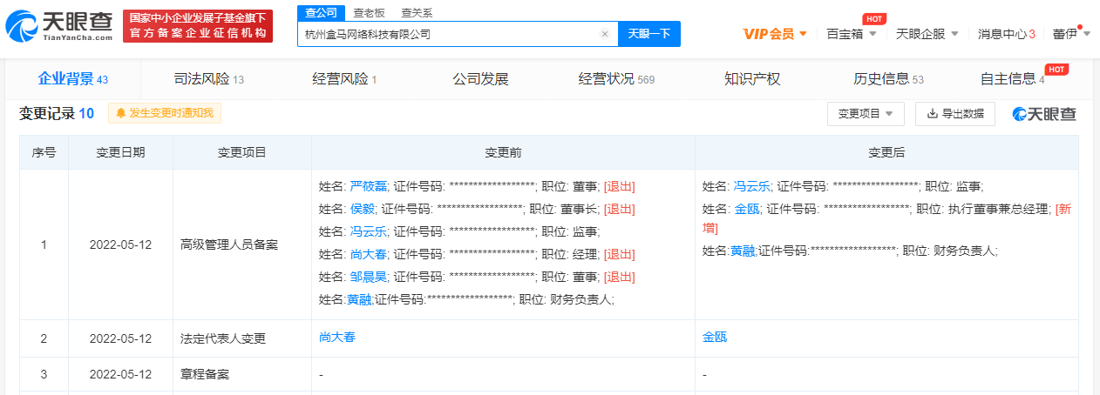The image size is (1100, 395).
Task: Open the VIP会员 dropdown
Action: [x=775, y=34]
